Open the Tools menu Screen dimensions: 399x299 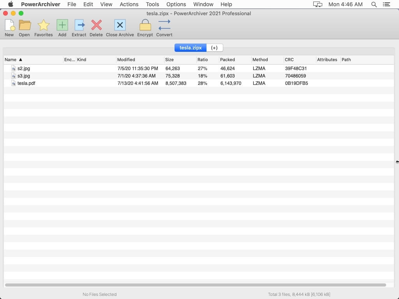pos(152,4)
